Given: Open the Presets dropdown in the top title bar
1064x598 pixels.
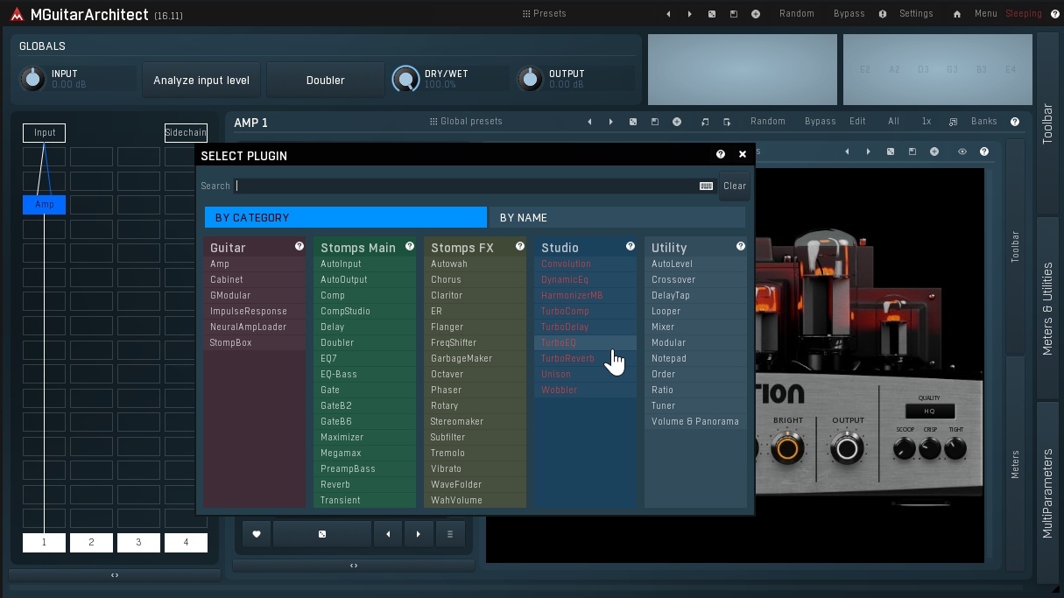Looking at the screenshot, I should point(544,14).
